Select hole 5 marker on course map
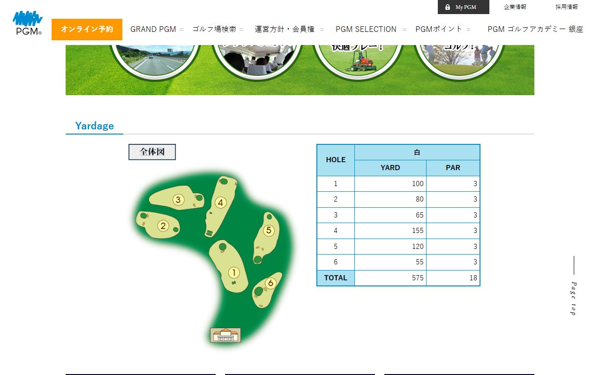 (x=269, y=231)
